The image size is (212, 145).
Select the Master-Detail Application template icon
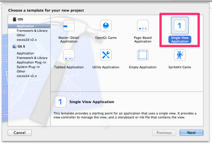point(69,26)
